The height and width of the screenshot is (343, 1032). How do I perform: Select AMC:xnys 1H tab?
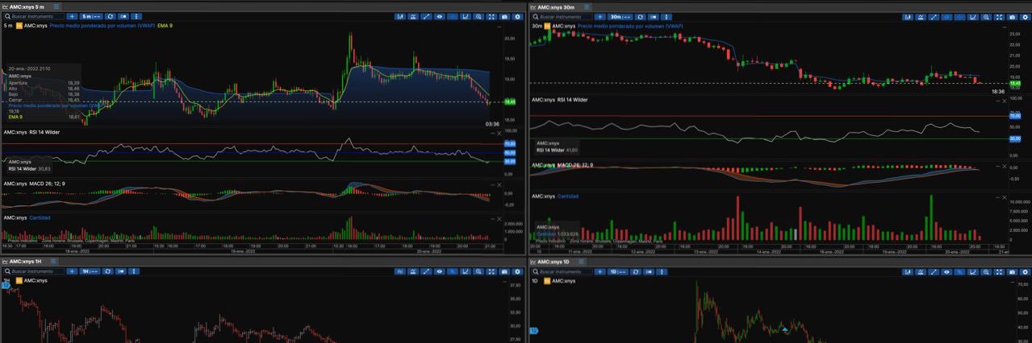[x=26, y=262]
